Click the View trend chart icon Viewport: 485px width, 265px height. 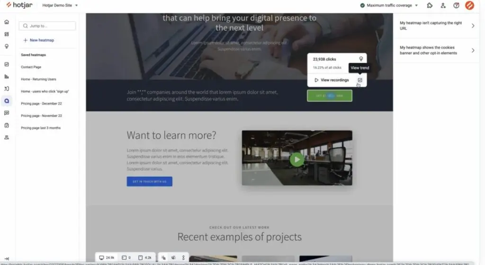pos(359,80)
